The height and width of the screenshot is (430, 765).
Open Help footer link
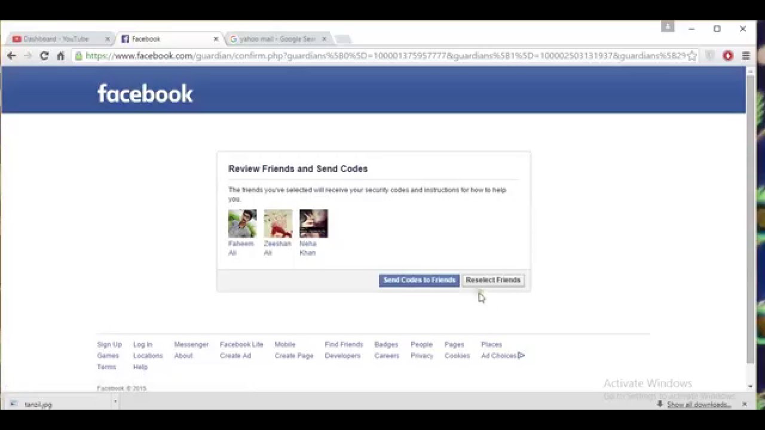[140, 367]
